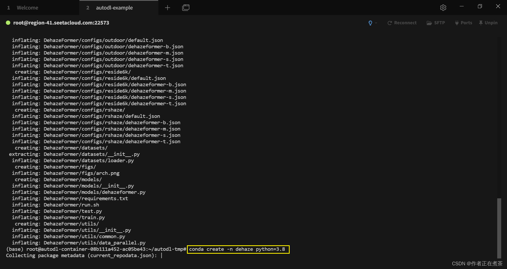Screen dimensions: 507x269
Task: Click the terminal vertical scrollbar thumb
Action: click(499, 228)
